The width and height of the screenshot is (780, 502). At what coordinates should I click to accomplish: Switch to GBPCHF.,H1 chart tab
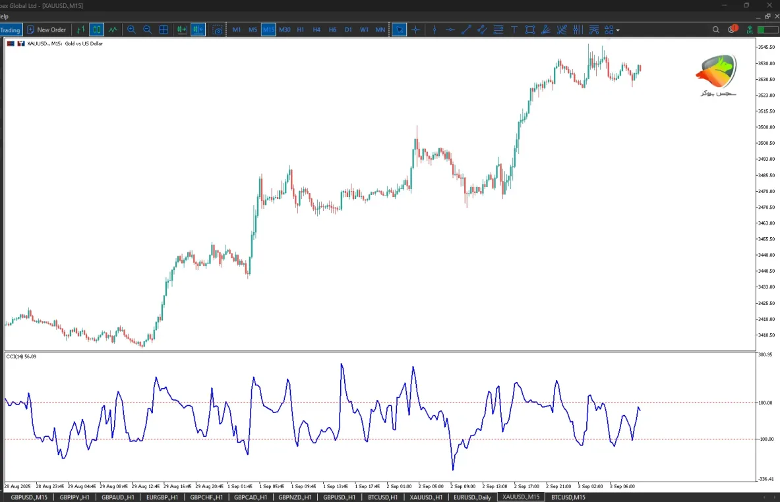click(x=206, y=497)
